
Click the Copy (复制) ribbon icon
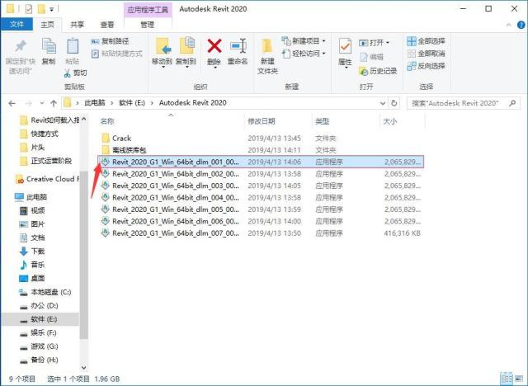pyautogui.click(x=49, y=46)
